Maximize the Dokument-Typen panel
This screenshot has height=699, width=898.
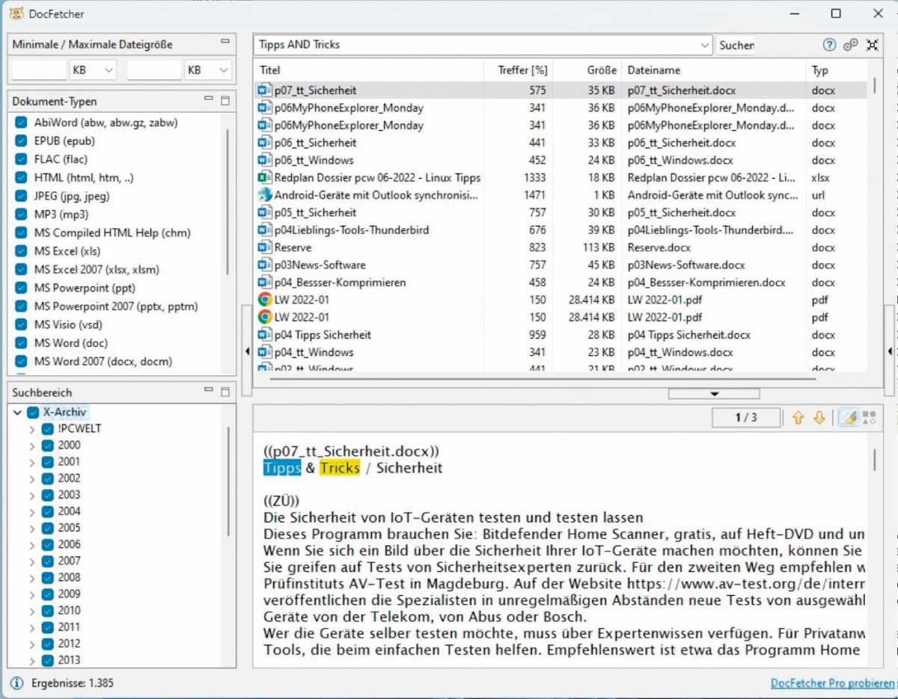click(x=225, y=101)
